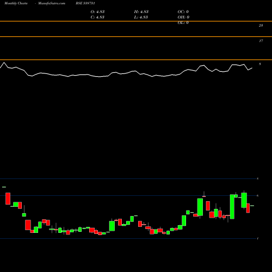
Task: Select the "C: 4.83" close value
Action: pyautogui.click(x=97, y=17)
